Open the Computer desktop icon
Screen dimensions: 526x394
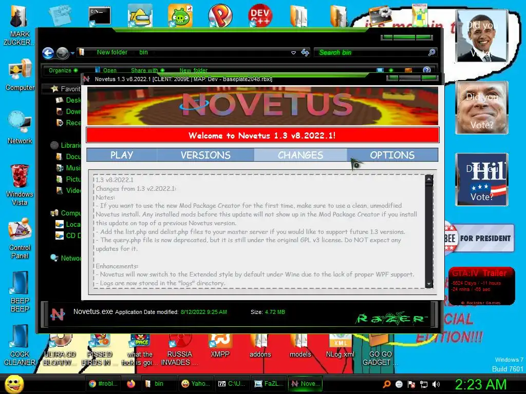(x=20, y=75)
